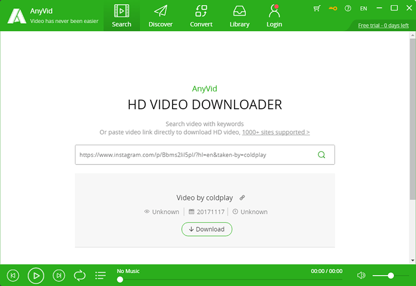This screenshot has height=286, width=416.
Task: Open the help question mark icon
Action: pos(348,8)
